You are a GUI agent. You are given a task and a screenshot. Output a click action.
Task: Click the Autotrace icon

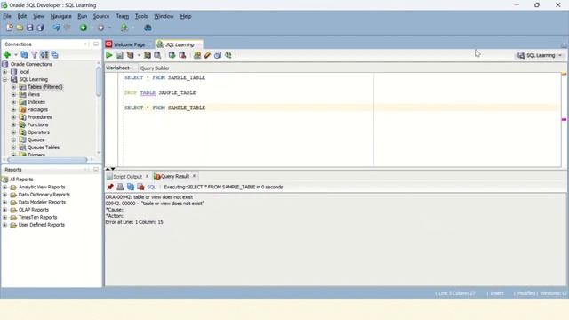tap(148, 55)
